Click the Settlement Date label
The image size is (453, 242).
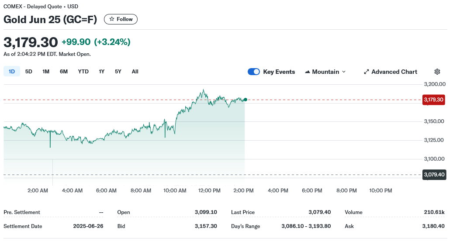(x=23, y=226)
